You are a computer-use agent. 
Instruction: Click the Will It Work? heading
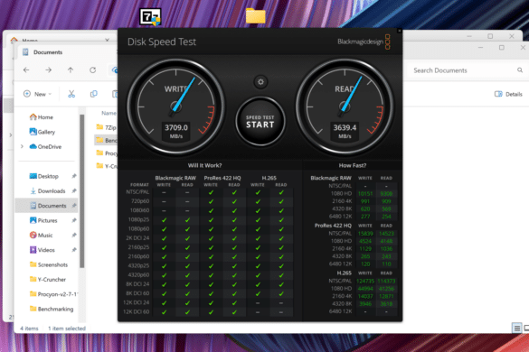coord(204,165)
